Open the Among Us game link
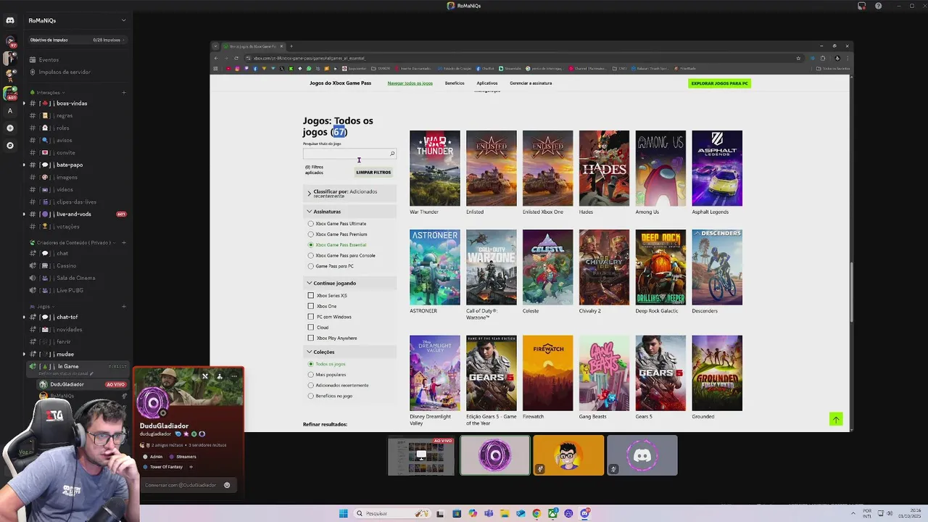Viewport: 928px width, 522px height. click(660, 168)
